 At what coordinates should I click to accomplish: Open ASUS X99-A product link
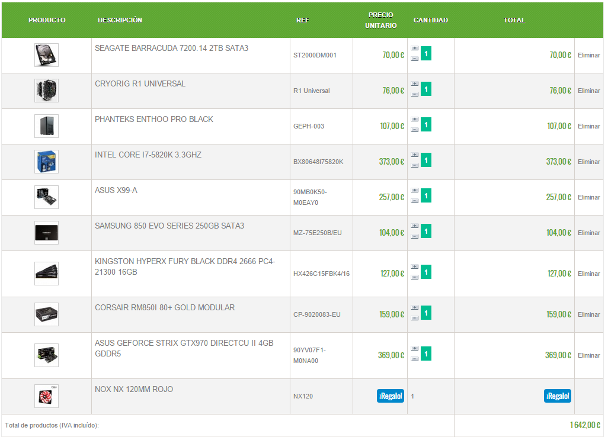click(116, 190)
